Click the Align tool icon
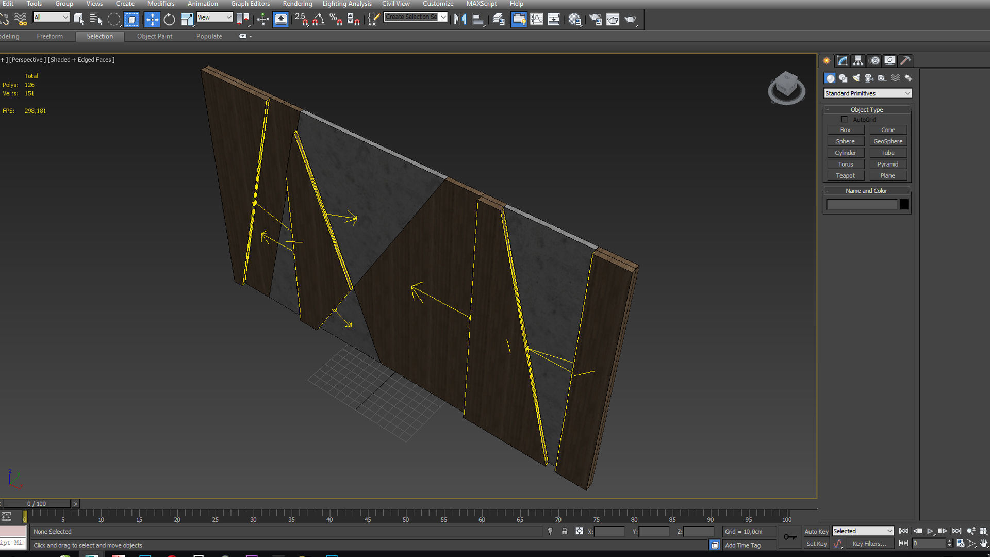The width and height of the screenshot is (990, 557). pyautogui.click(x=478, y=20)
